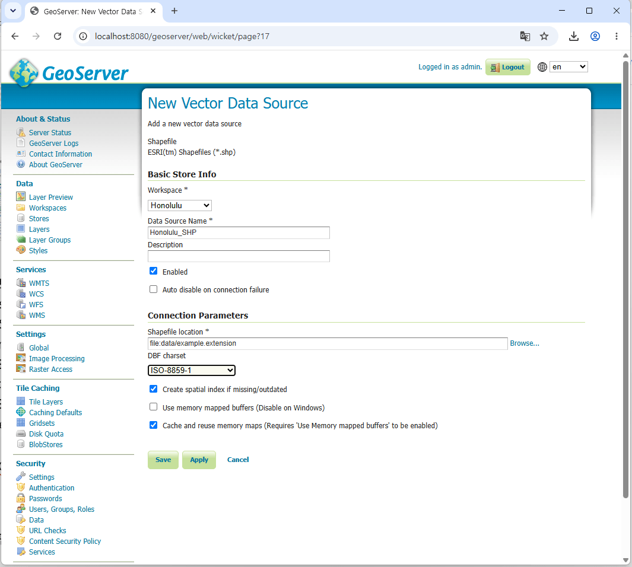The width and height of the screenshot is (632, 567).
Task: Click the Workspaces folder icon
Action: pyautogui.click(x=21, y=208)
